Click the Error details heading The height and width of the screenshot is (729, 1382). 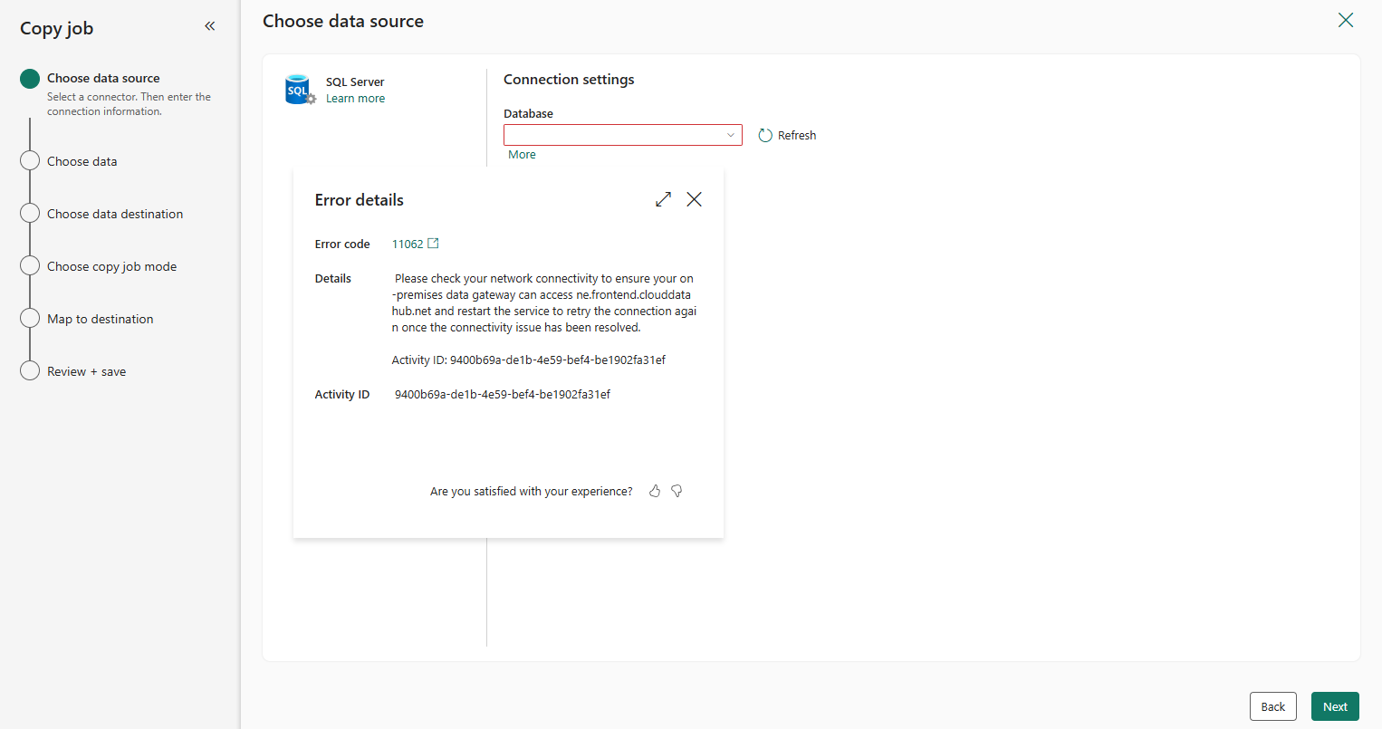360,200
